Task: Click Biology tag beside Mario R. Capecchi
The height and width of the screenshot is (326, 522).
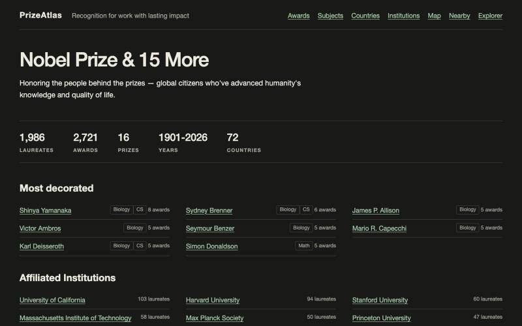Action: pos(468,228)
